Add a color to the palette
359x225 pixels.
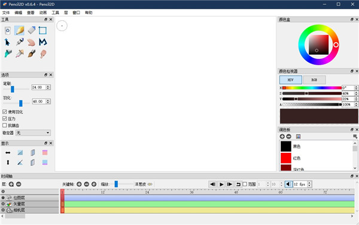(282, 136)
